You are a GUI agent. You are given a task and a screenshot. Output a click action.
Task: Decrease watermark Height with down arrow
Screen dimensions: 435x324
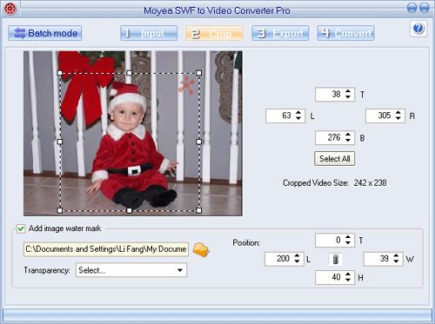pos(348,281)
